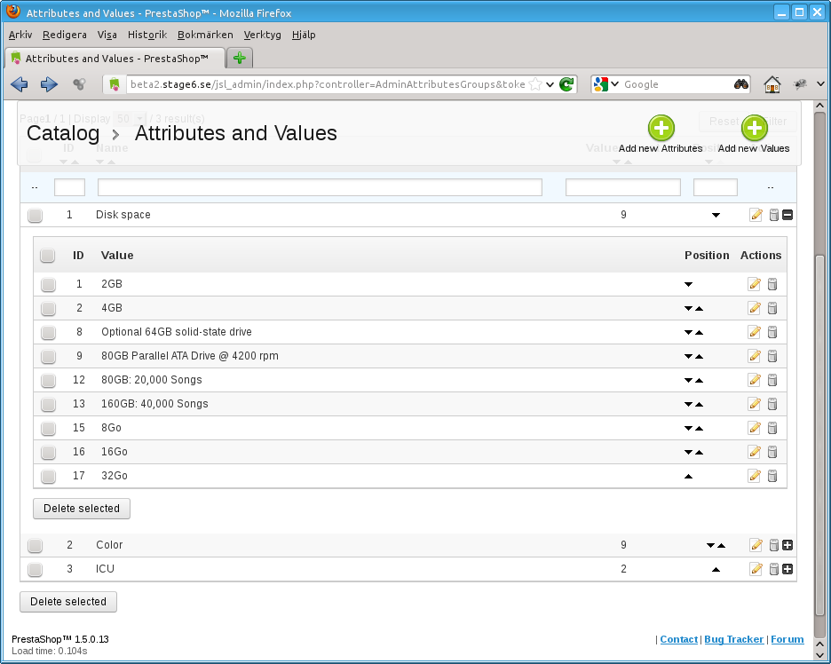Screen dimensions: 831x664
Task: Move 4GB value down one position
Action: click(688, 308)
